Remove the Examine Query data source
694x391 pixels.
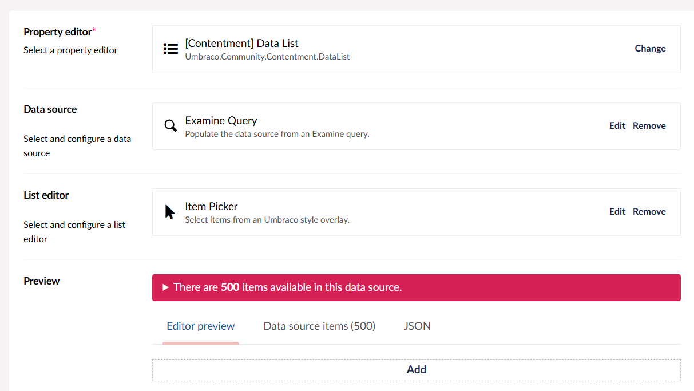coord(649,126)
